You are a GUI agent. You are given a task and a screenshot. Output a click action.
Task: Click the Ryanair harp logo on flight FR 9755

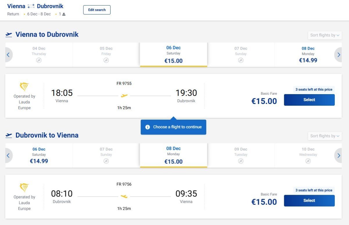pyautogui.click(x=24, y=87)
